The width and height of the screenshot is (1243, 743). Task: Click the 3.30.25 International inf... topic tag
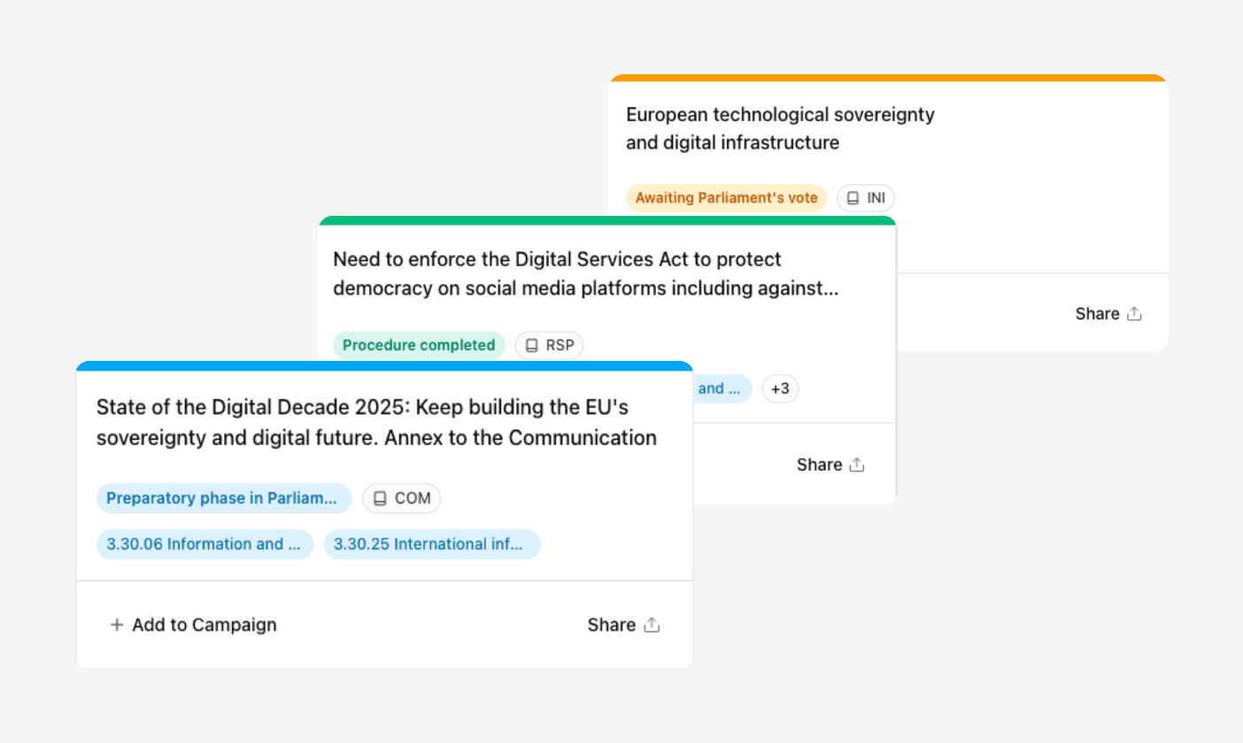click(x=432, y=544)
